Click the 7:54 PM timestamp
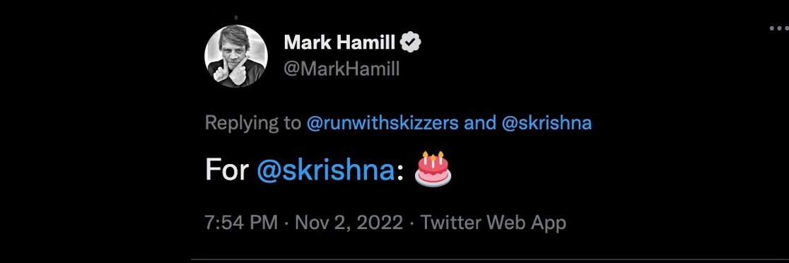The image size is (789, 263). (241, 223)
